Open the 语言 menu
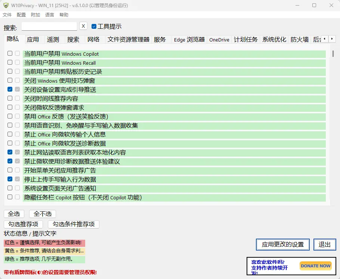340x279 pixels. click(50, 15)
